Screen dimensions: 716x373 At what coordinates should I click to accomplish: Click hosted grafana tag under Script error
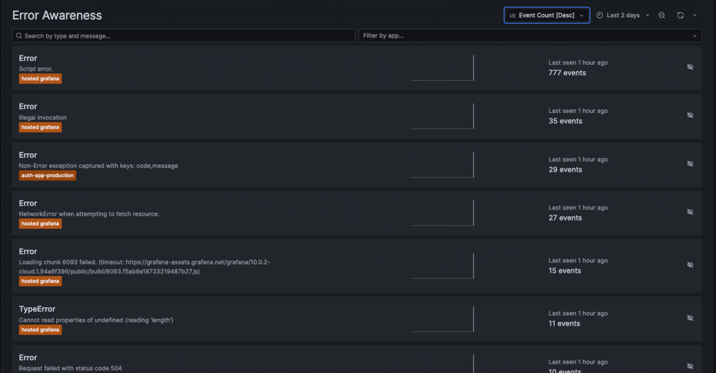click(40, 79)
